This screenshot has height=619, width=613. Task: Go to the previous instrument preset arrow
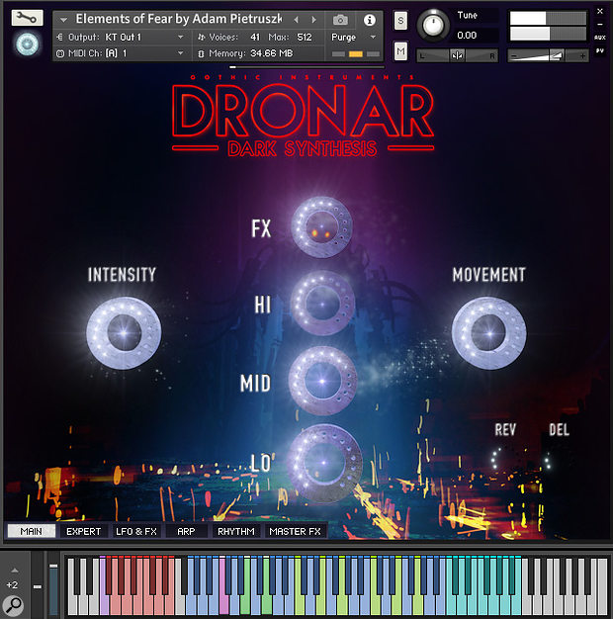pyautogui.click(x=297, y=20)
